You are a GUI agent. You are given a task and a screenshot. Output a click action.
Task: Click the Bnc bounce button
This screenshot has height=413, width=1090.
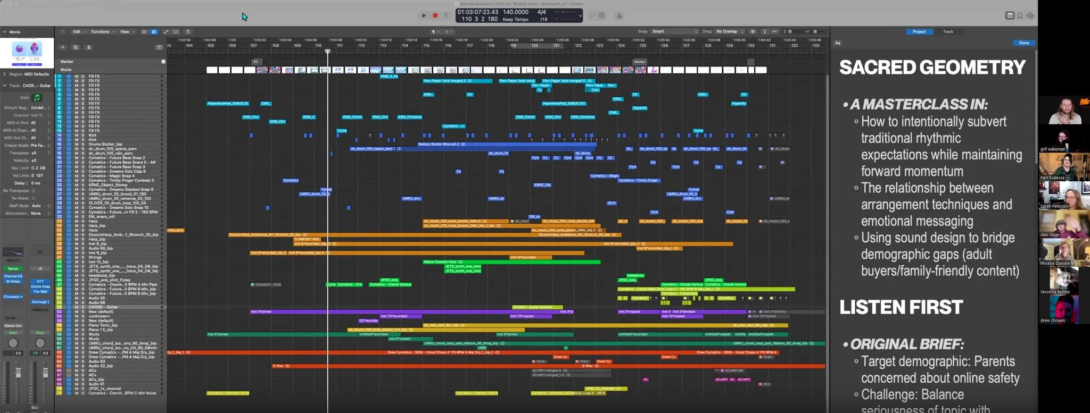[x=35, y=408]
